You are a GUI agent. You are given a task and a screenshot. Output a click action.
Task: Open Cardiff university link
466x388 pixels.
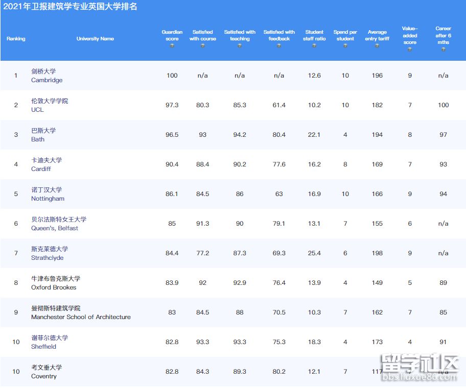pyautogui.click(x=41, y=169)
